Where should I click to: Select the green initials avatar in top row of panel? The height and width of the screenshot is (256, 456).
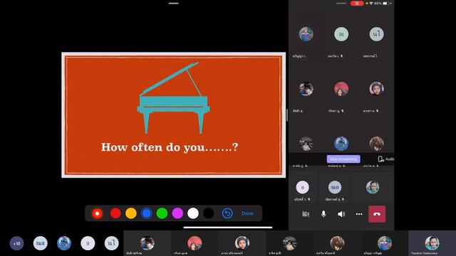pyautogui.click(x=341, y=34)
